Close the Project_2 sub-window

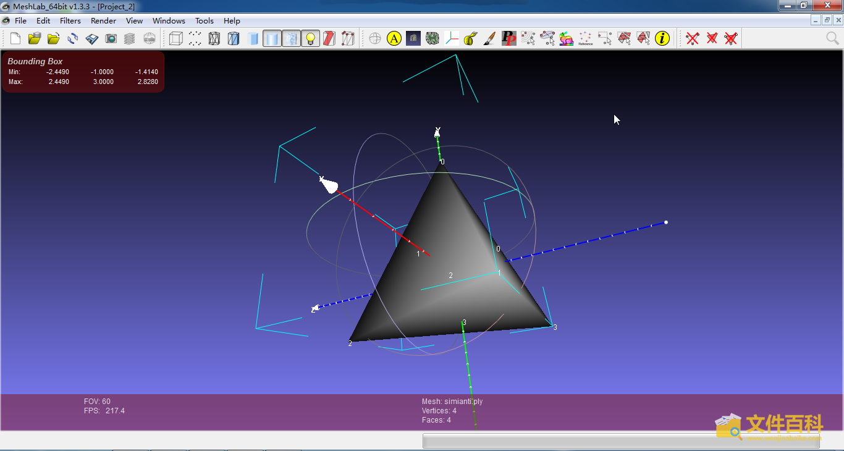(x=837, y=20)
